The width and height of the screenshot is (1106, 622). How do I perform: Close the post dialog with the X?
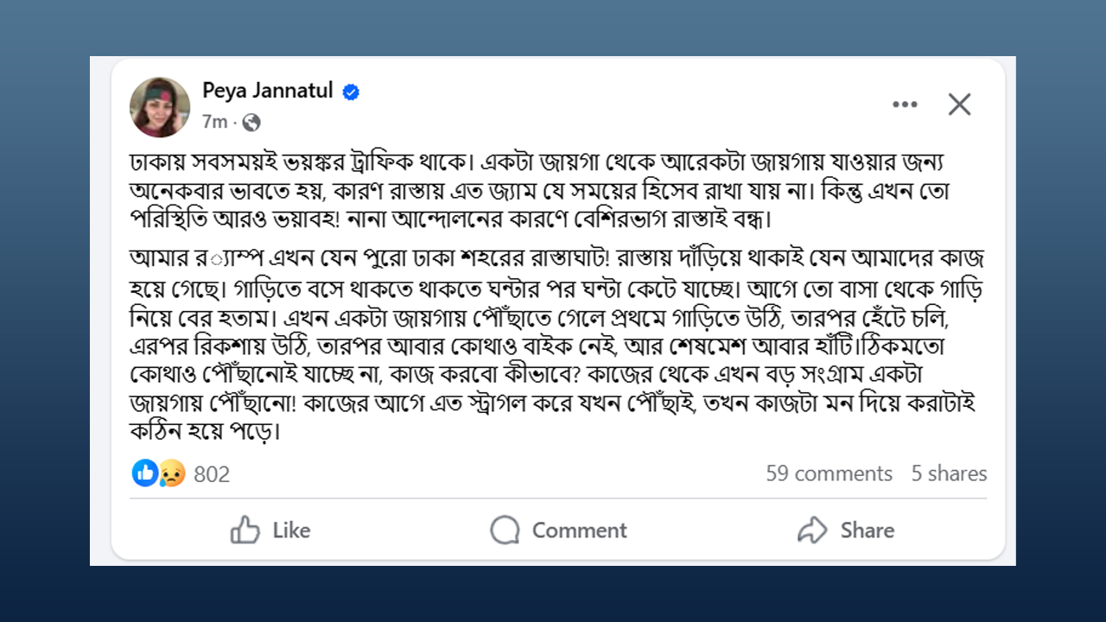(959, 105)
